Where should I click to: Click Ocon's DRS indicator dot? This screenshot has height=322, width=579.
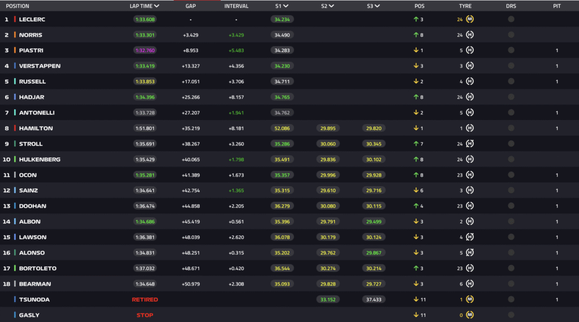click(511, 175)
